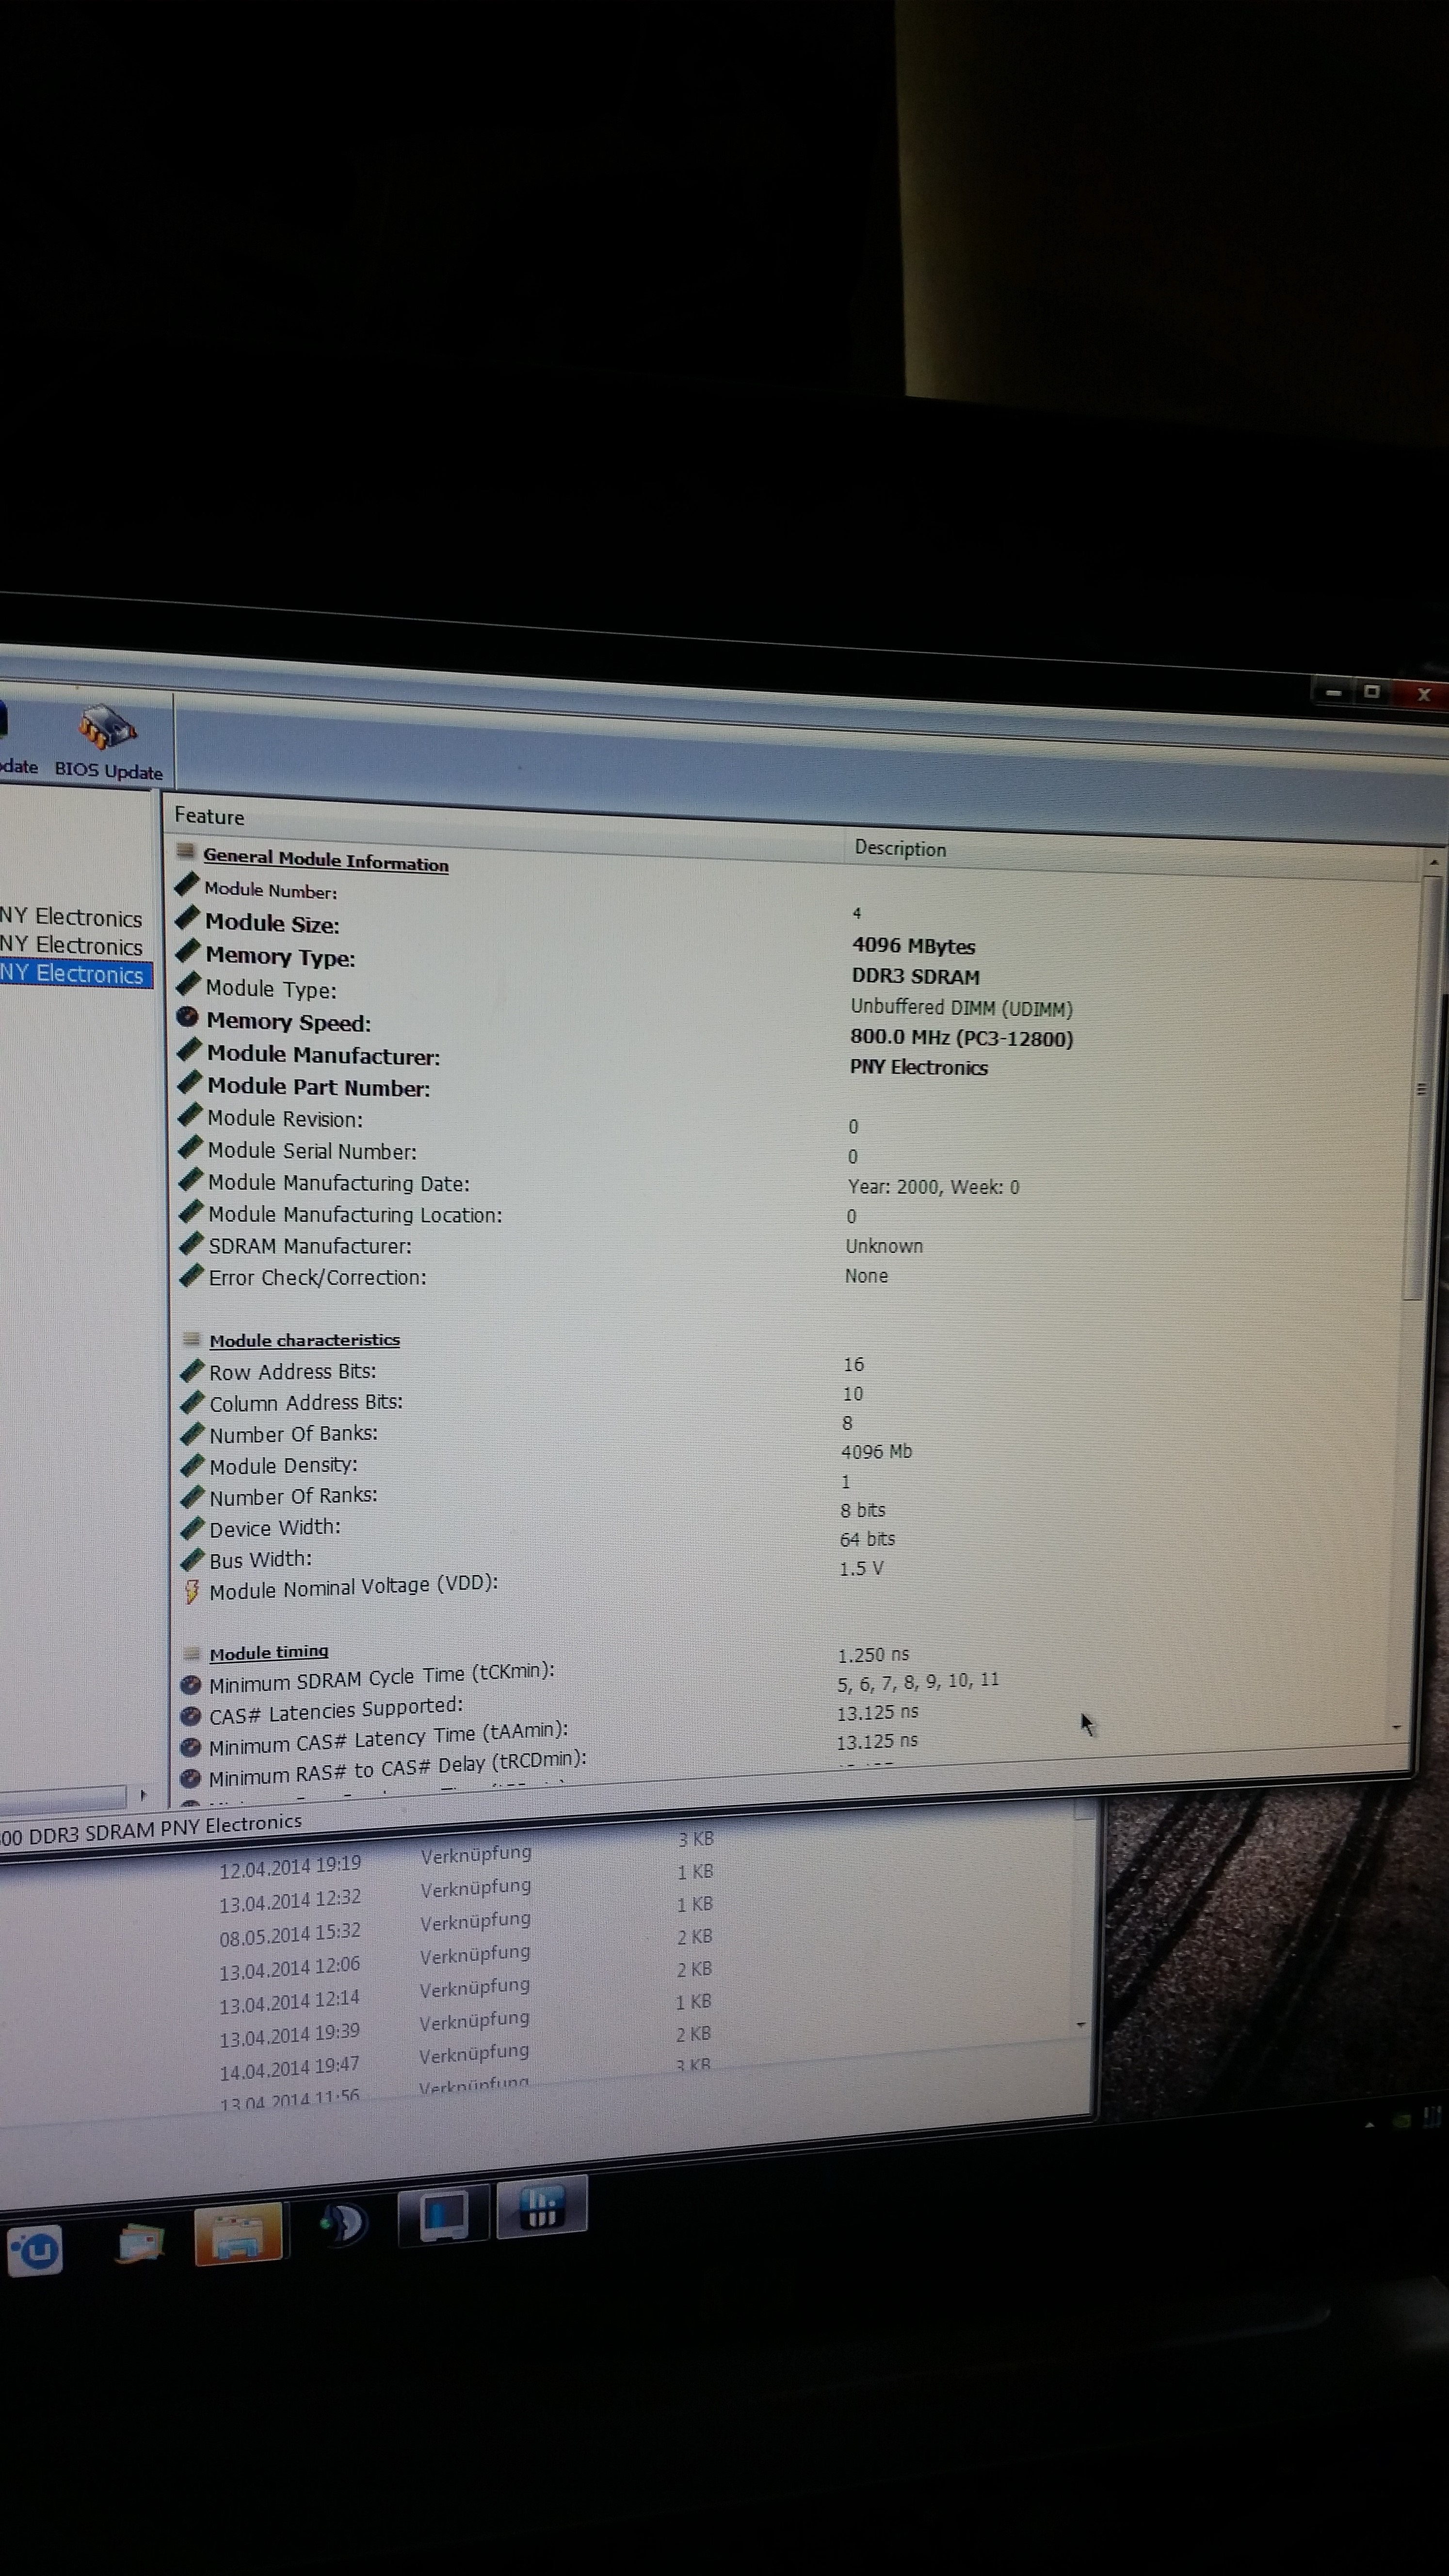Click the Unbuffered DIMM (UDIMM) value

[961, 1008]
